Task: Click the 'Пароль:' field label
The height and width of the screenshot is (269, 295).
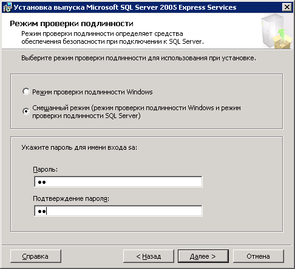Action: pos(46,169)
